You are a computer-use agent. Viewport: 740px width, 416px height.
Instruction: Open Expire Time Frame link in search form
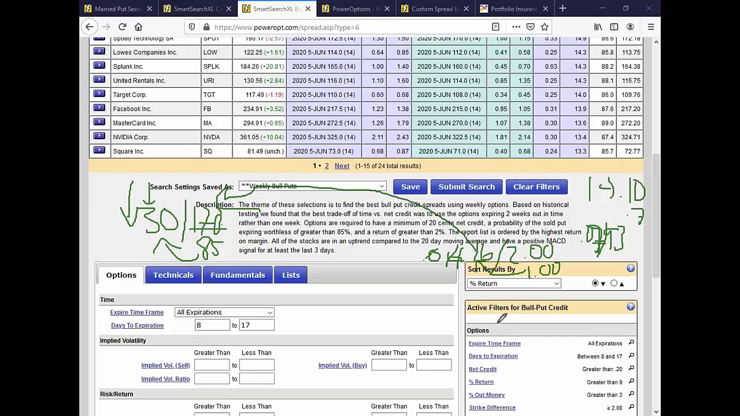(137, 312)
